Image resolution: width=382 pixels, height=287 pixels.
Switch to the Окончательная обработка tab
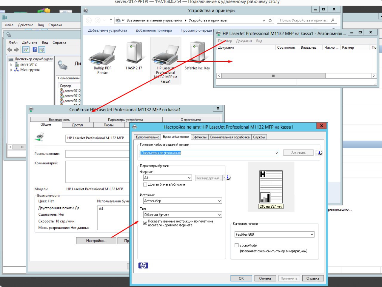229,137
